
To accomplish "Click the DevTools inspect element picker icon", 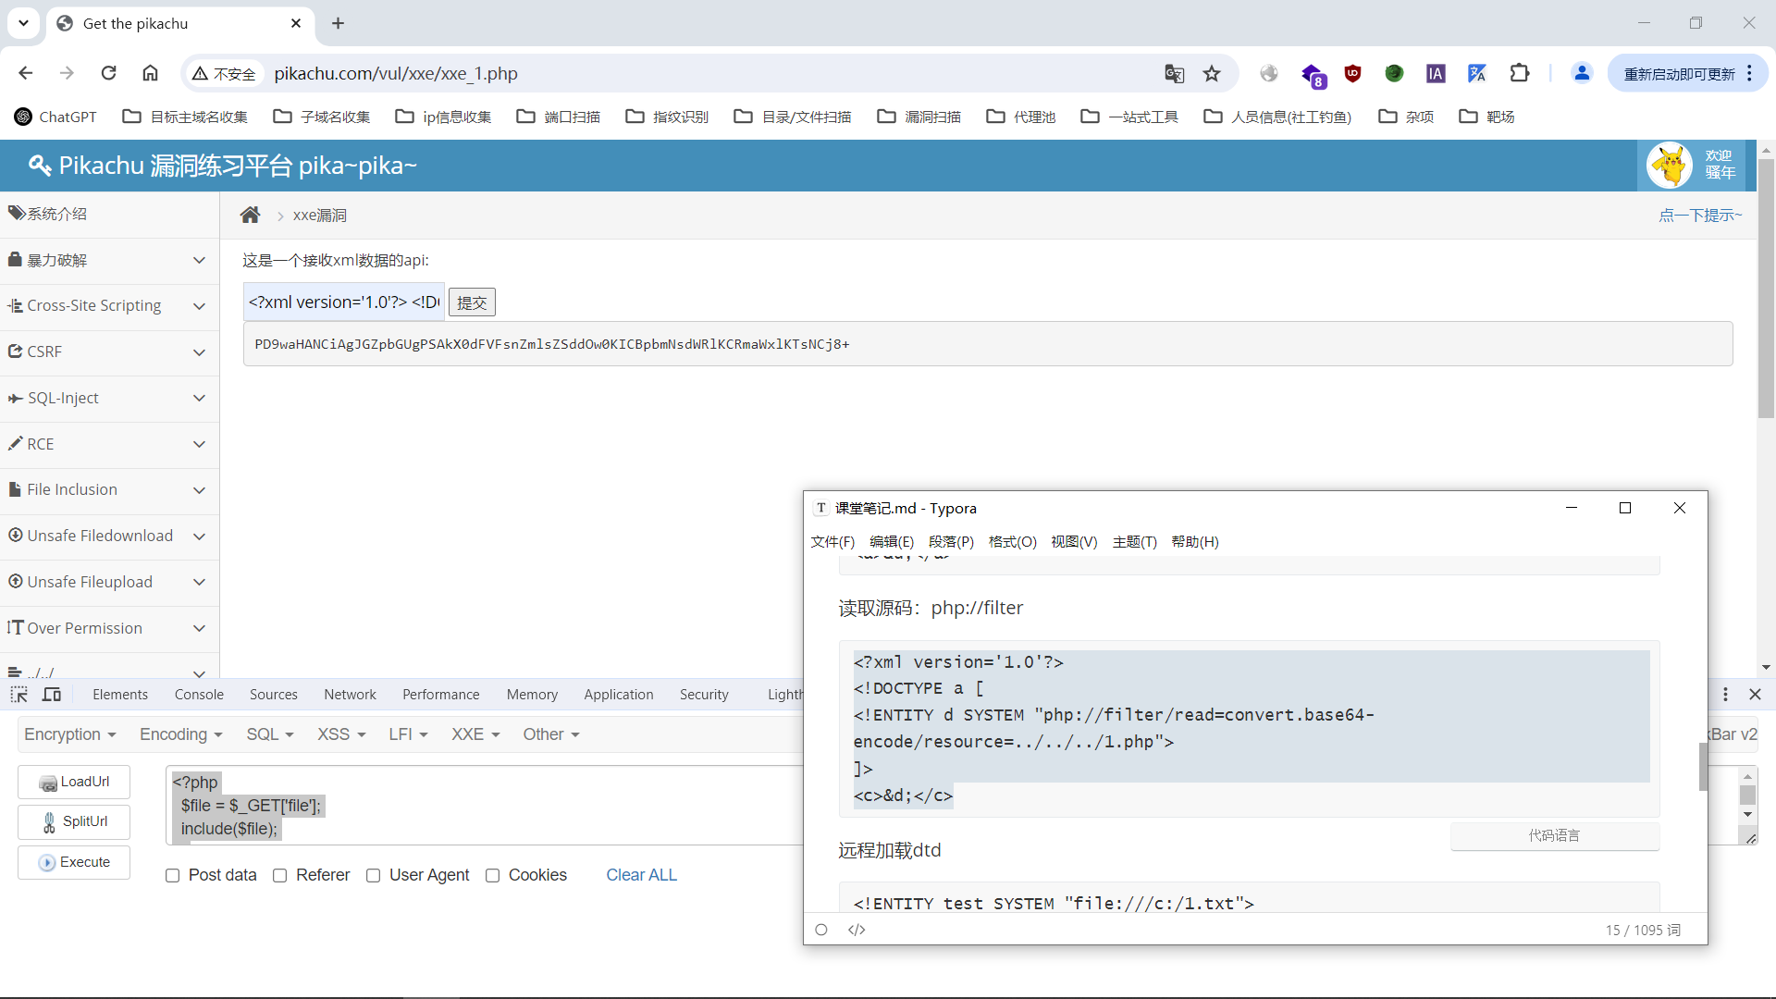I will 19,695.
